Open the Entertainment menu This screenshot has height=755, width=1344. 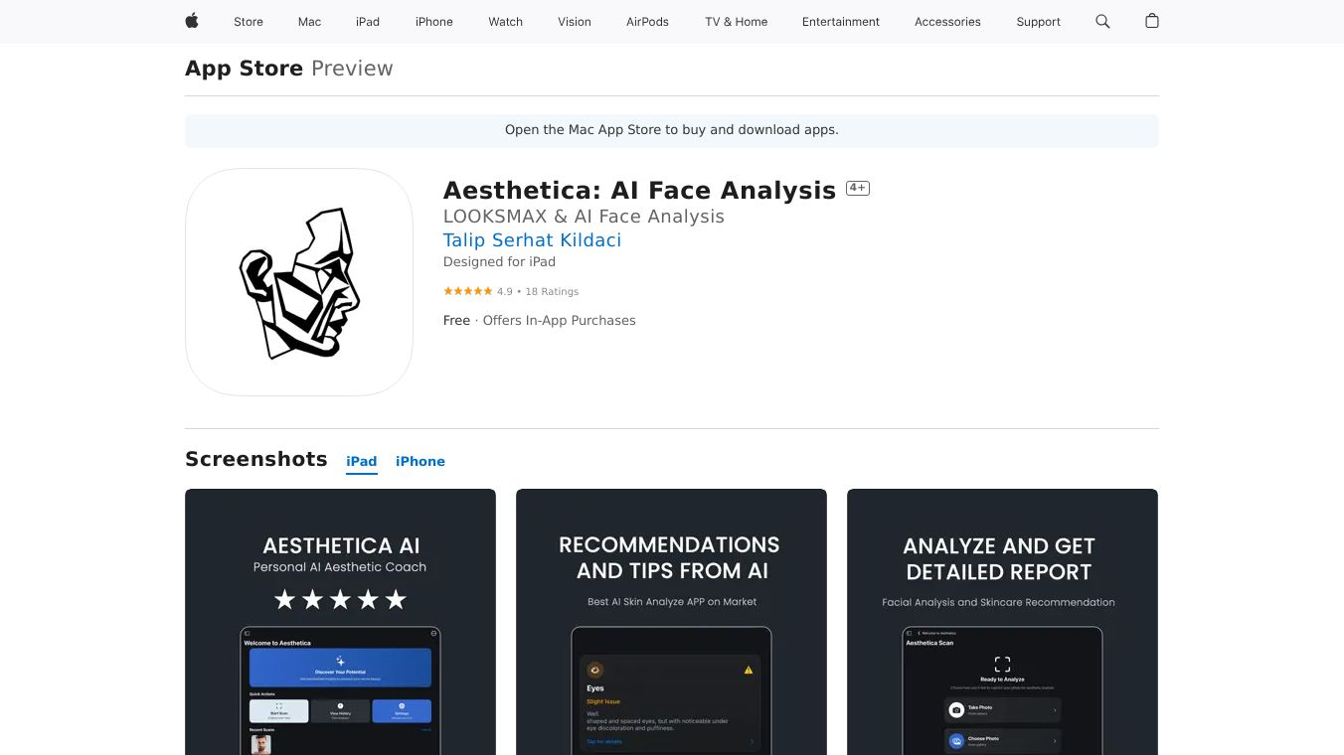pyautogui.click(x=841, y=22)
